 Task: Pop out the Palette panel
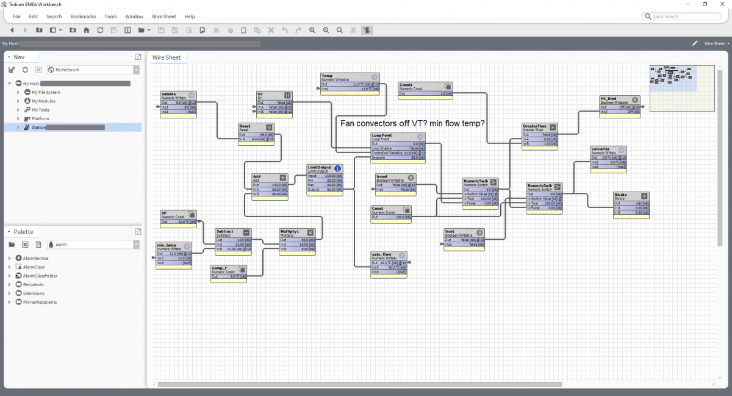pyautogui.click(x=137, y=231)
